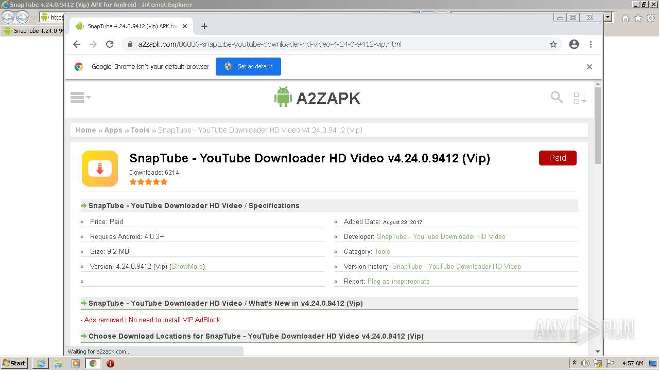The height and width of the screenshot is (370, 659).
Task: Click the red stop taskbar icon
Action: (110, 363)
